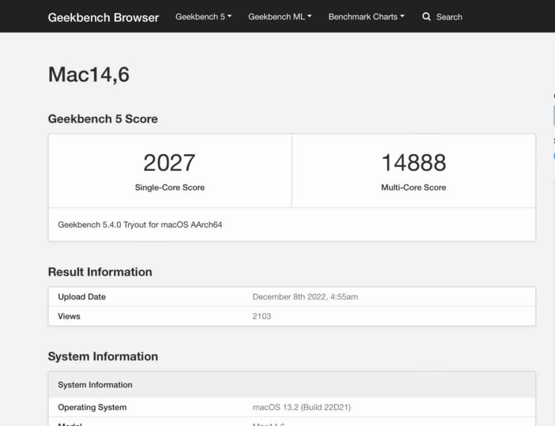Click the System Information table header row
Image resolution: width=555 pixels, height=426 pixels.
click(292, 385)
